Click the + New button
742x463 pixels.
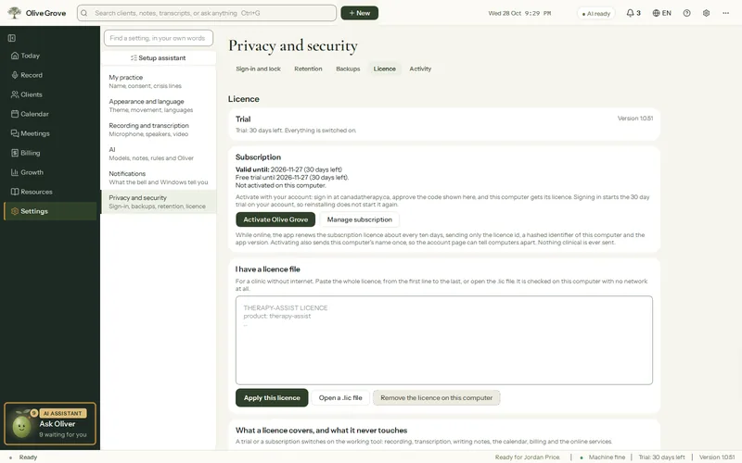pos(359,13)
